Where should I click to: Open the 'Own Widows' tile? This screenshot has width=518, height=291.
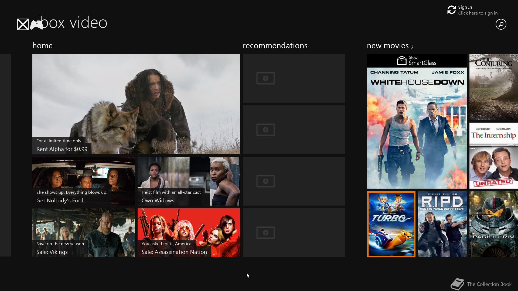click(189, 181)
